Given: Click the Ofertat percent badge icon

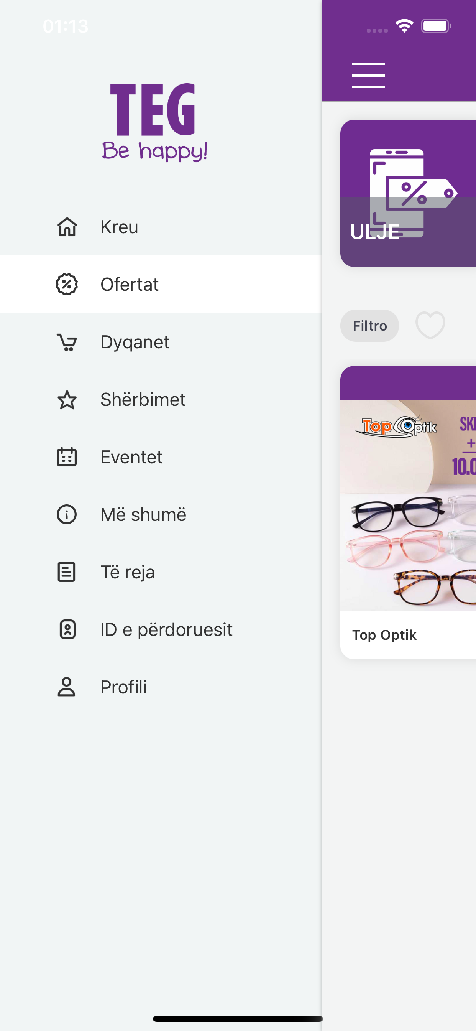Looking at the screenshot, I should [66, 285].
